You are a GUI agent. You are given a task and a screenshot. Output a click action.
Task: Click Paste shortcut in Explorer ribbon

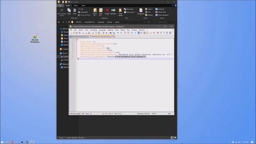click(84, 15)
